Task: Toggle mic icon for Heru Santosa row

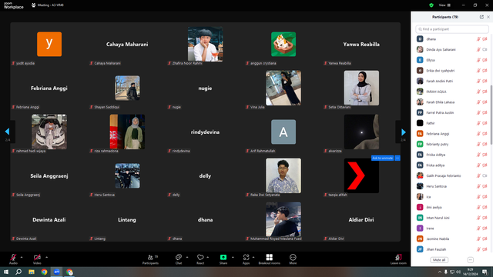Action: (478, 186)
